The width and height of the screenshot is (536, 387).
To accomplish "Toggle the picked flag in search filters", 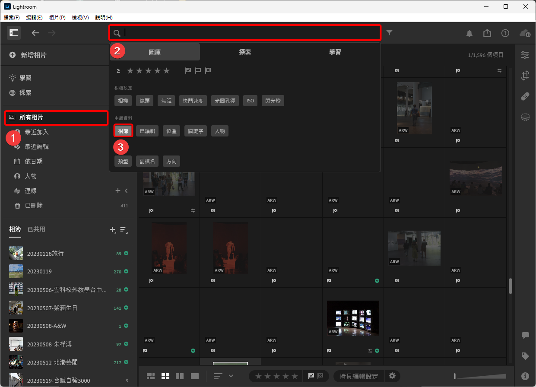I will 188,70.
